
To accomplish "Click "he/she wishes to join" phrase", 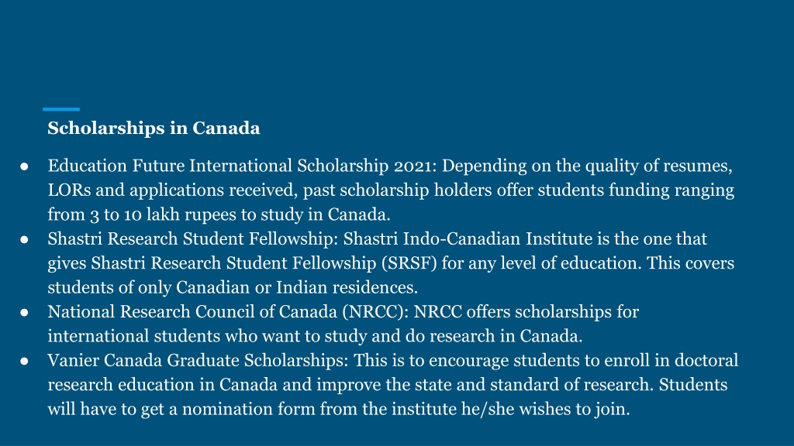I will [x=546, y=409].
